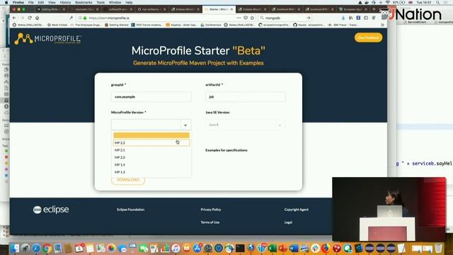Open Spotlight search in the menu bar
The image size is (453, 255).
[438, 2]
